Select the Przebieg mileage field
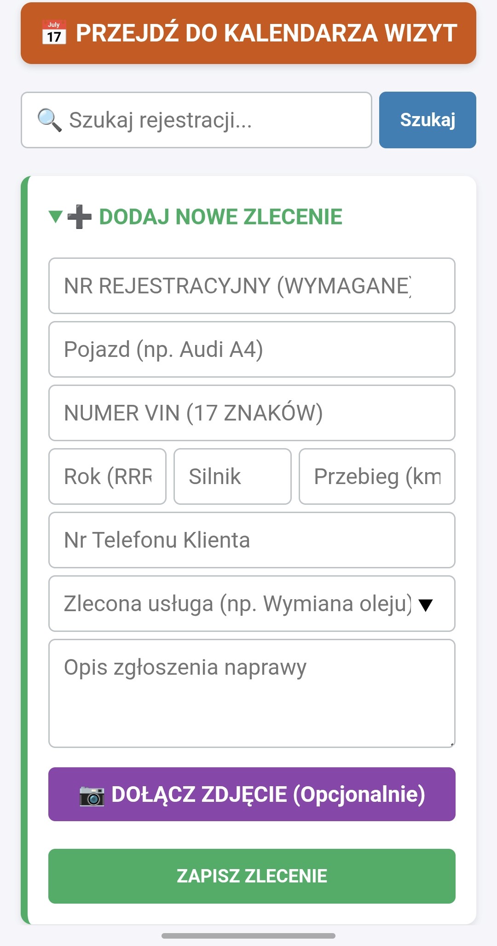The width and height of the screenshot is (497, 946). click(x=377, y=477)
